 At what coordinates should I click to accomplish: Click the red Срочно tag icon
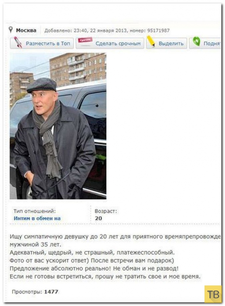click(85, 40)
